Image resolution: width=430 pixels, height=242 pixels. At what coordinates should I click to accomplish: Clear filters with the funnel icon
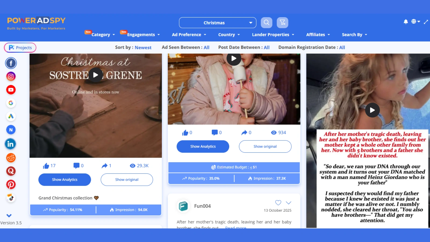(282, 23)
